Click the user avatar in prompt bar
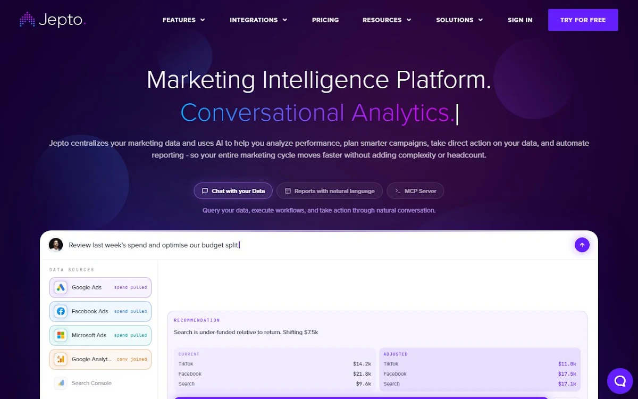Viewport: 638px width, 399px height. [56, 245]
